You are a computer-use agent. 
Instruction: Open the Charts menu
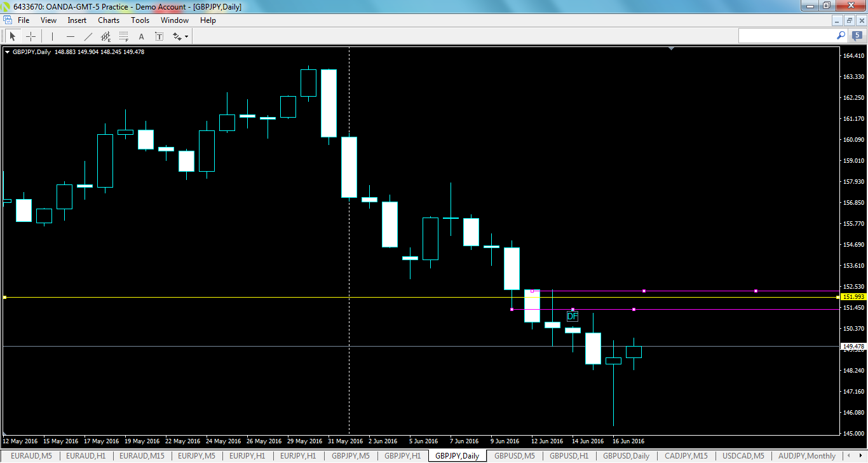click(108, 20)
